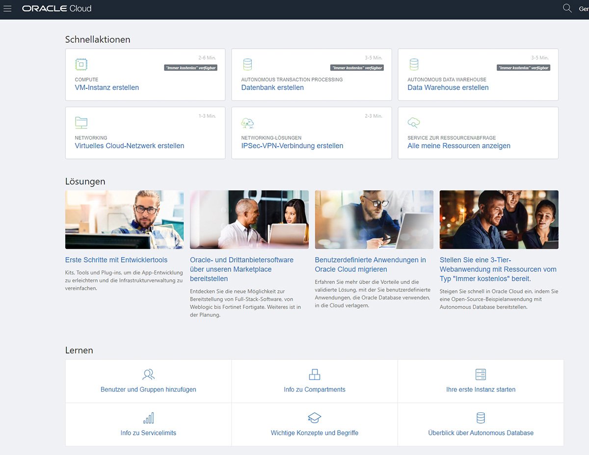Select the Networking folder icon
This screenshot has width=589, height=455.
click(80, 122)
